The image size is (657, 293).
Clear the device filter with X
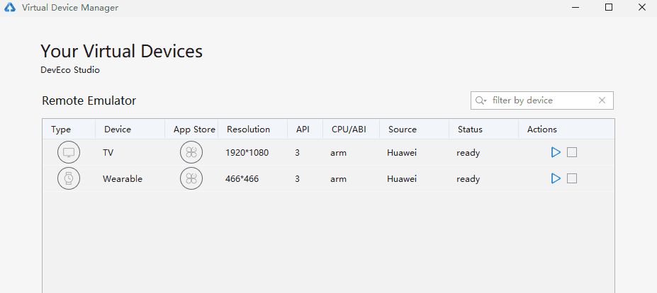tap(602, 100)
